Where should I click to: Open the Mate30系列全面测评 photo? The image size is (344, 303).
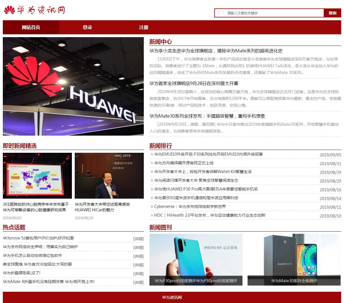pyautogui.click(x=294, y=259)
